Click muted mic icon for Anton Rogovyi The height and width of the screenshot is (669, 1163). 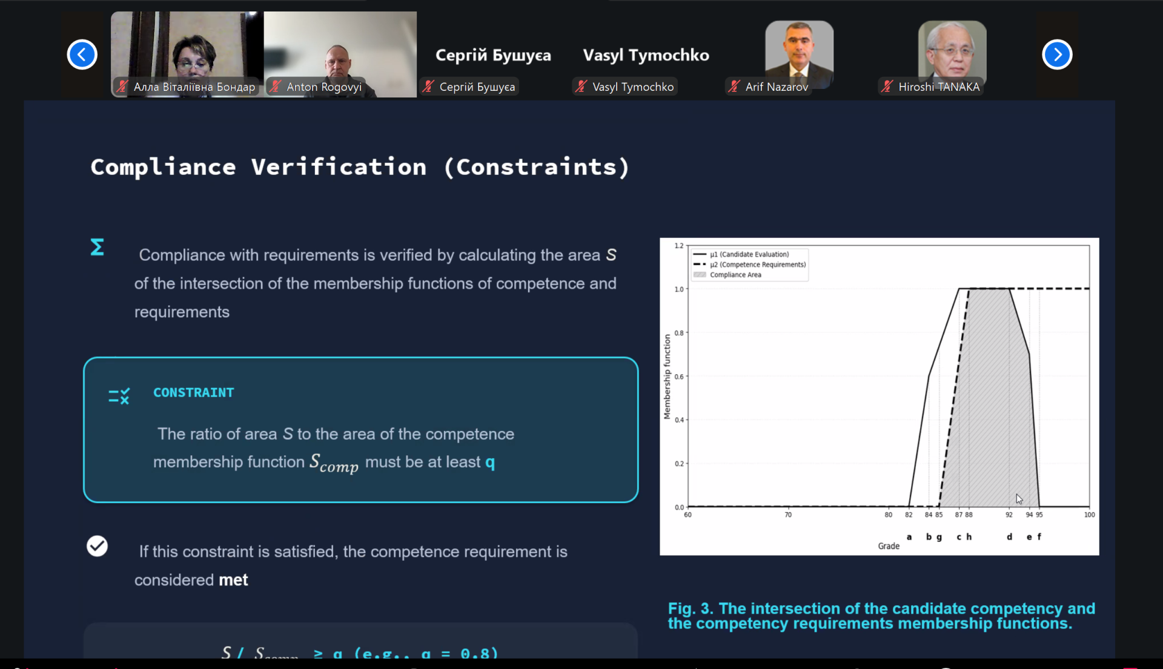(x=276, y=87)
